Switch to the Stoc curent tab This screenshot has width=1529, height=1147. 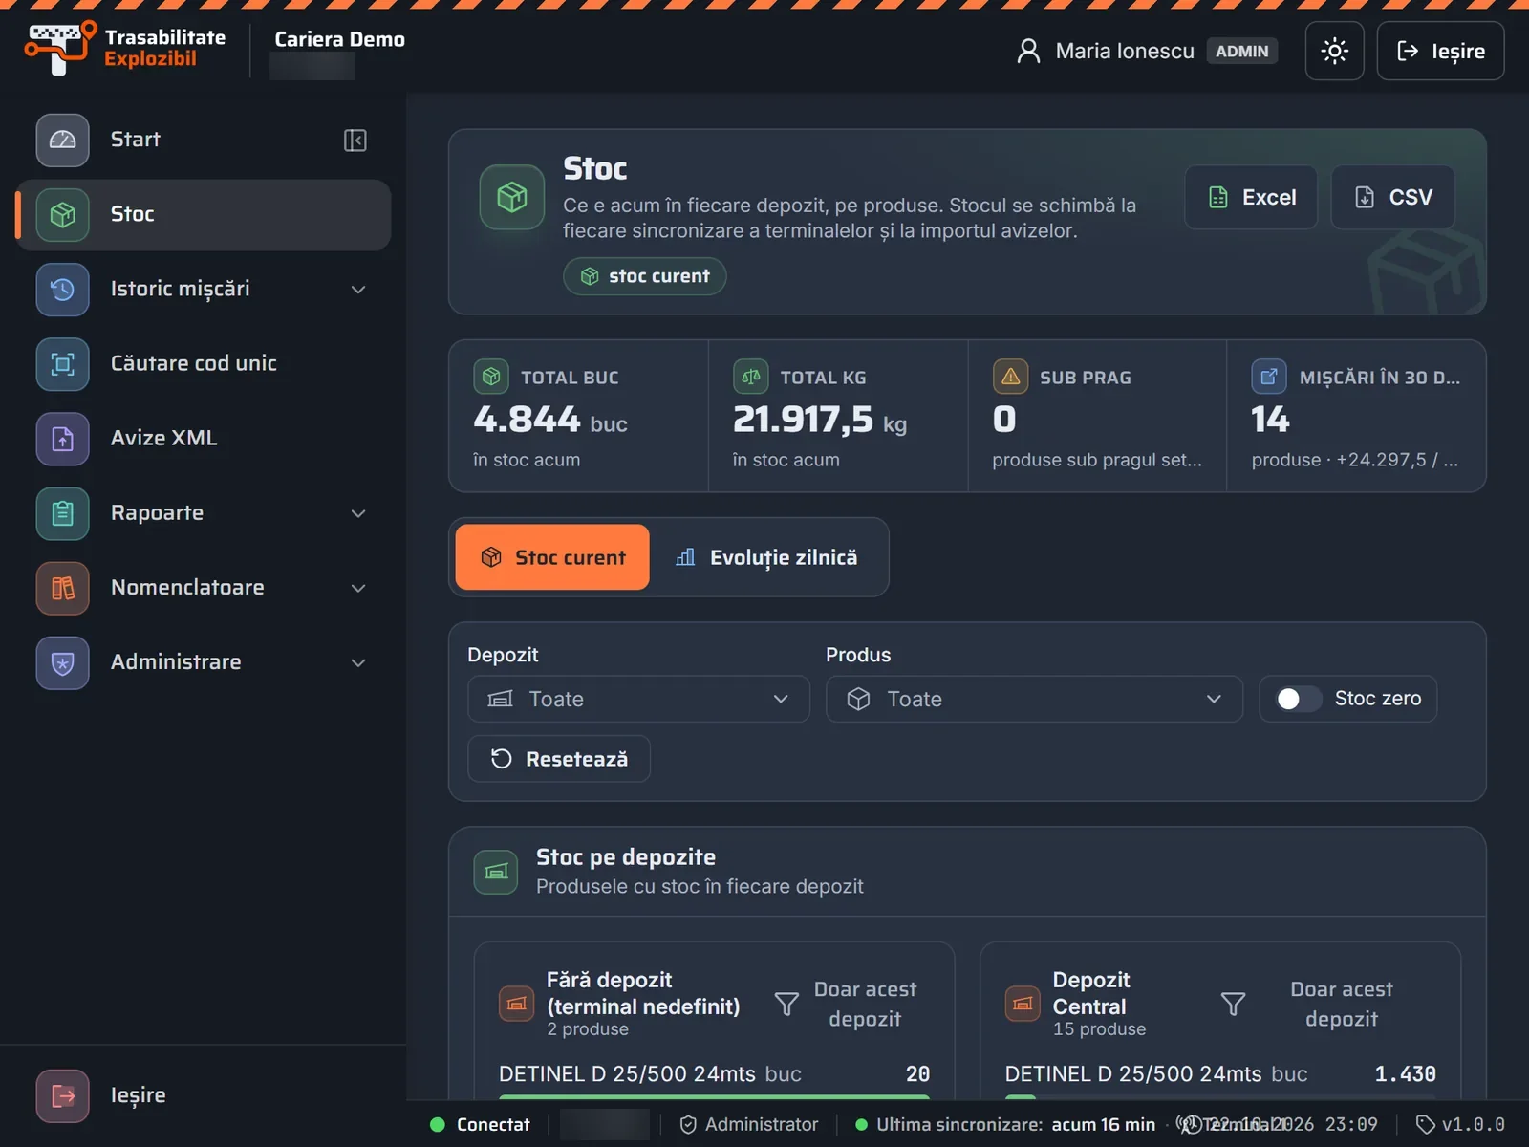552,557
